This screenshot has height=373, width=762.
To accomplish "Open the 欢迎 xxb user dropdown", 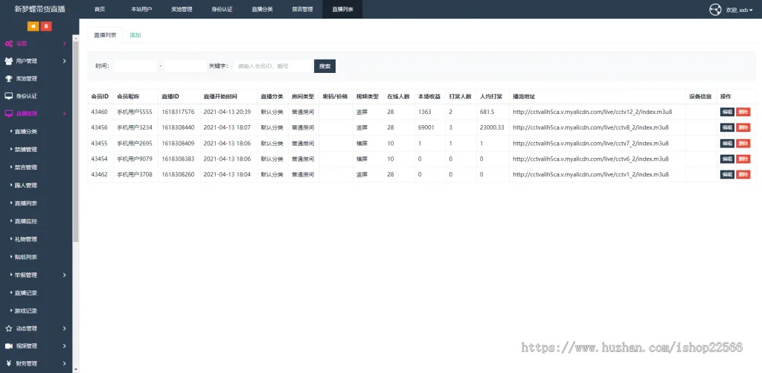I will [739, 10].
